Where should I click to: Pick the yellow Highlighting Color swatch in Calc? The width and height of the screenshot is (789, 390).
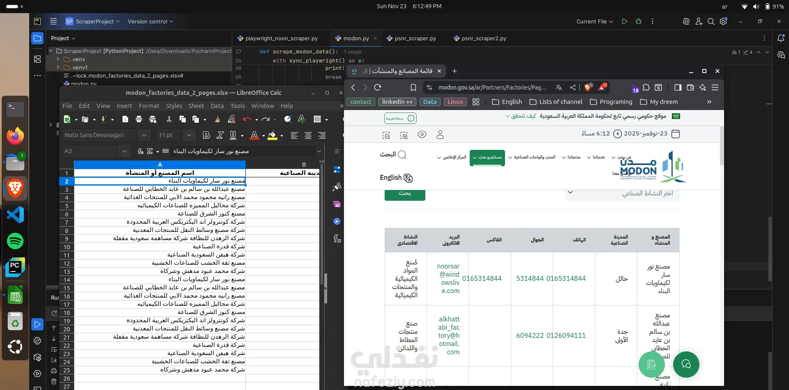(272, 135)
